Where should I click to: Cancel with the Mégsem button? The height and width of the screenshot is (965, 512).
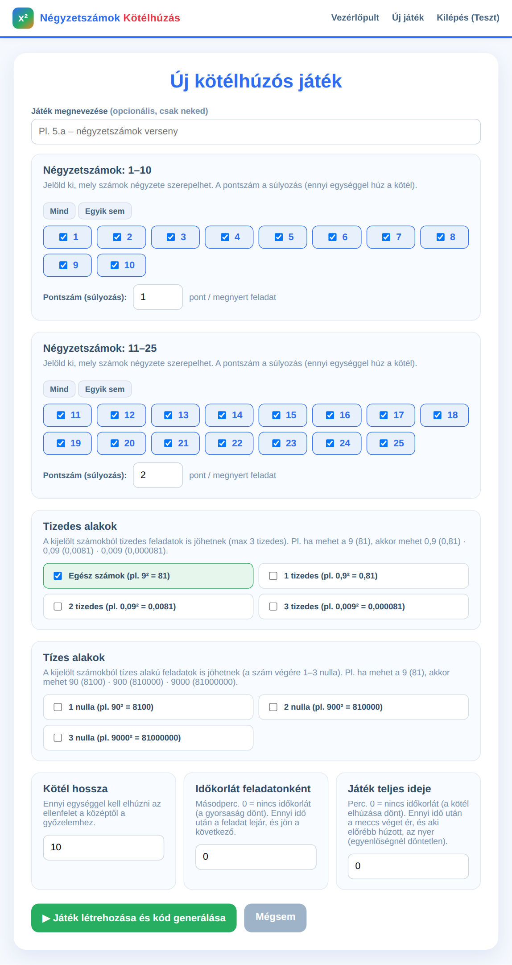275,918
